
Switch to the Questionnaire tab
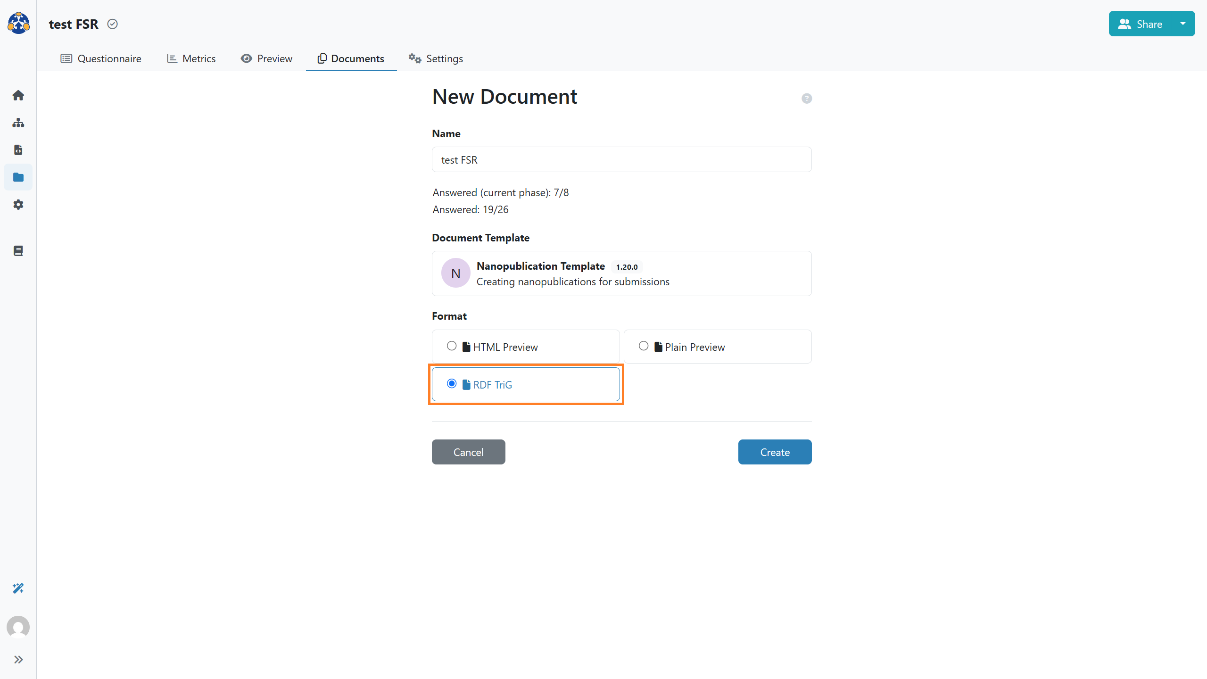click(x=101, y=58)
